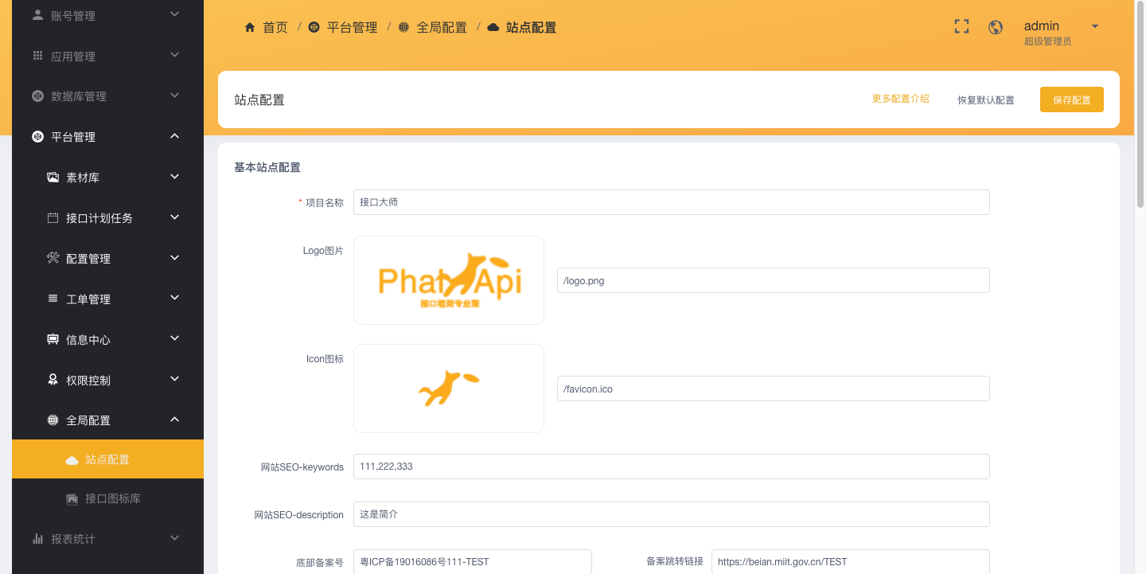This screenshot has height=574, width=1146.
Task: Open the admin user dropdown arrow
Action: tap(1095, 26)
